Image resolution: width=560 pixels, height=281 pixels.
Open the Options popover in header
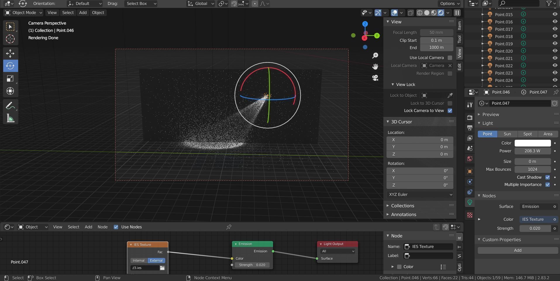pos(450,4)
